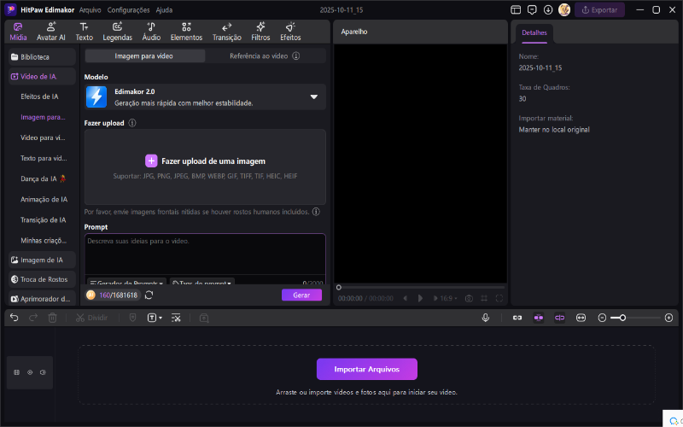The width and height of the screenshot is (683, 427).
Task: Expand the Edimakor 2.0 model dropdown
Action: coord(205,97)
